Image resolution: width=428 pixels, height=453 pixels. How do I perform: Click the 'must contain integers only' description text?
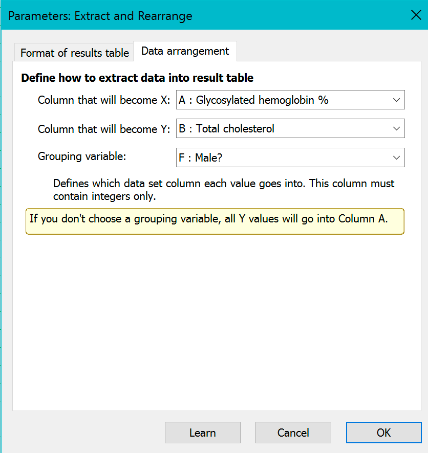[x=224, y=190]
